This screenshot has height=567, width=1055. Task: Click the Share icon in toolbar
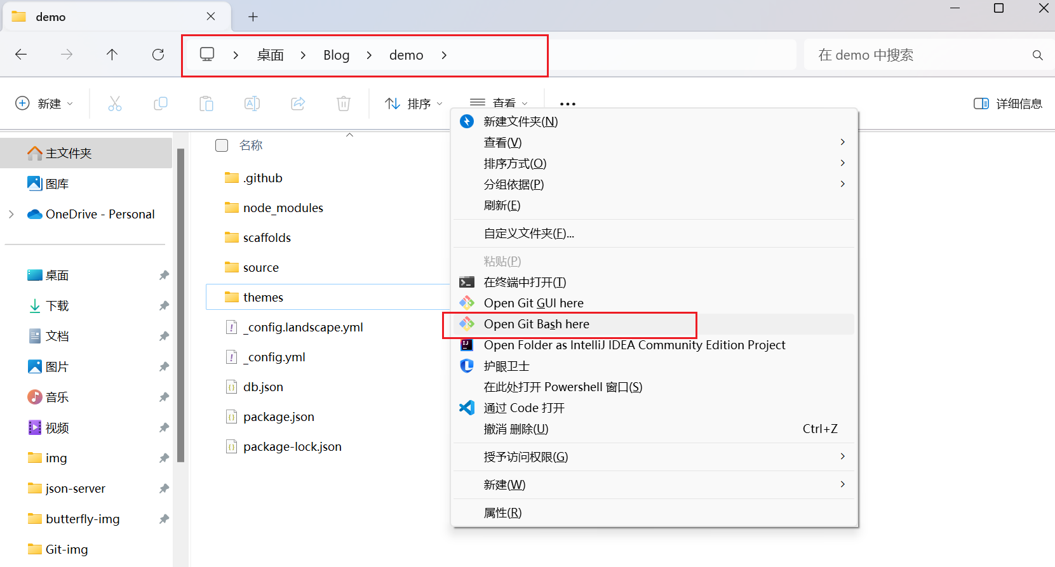pyautogui.click(x=298, y=103)
